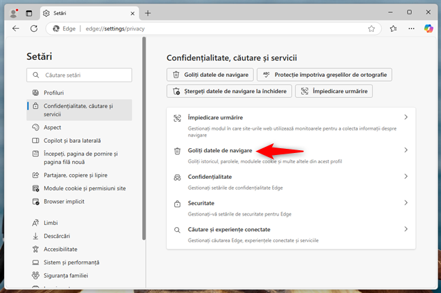441x293 pixels.
Task: Click the Profiluri sidebar icon
Action: click(x=35, y=92)
